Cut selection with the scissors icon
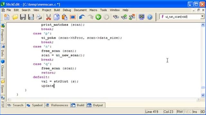This screenshot has height=115, width=206. [x=49, y=17]
